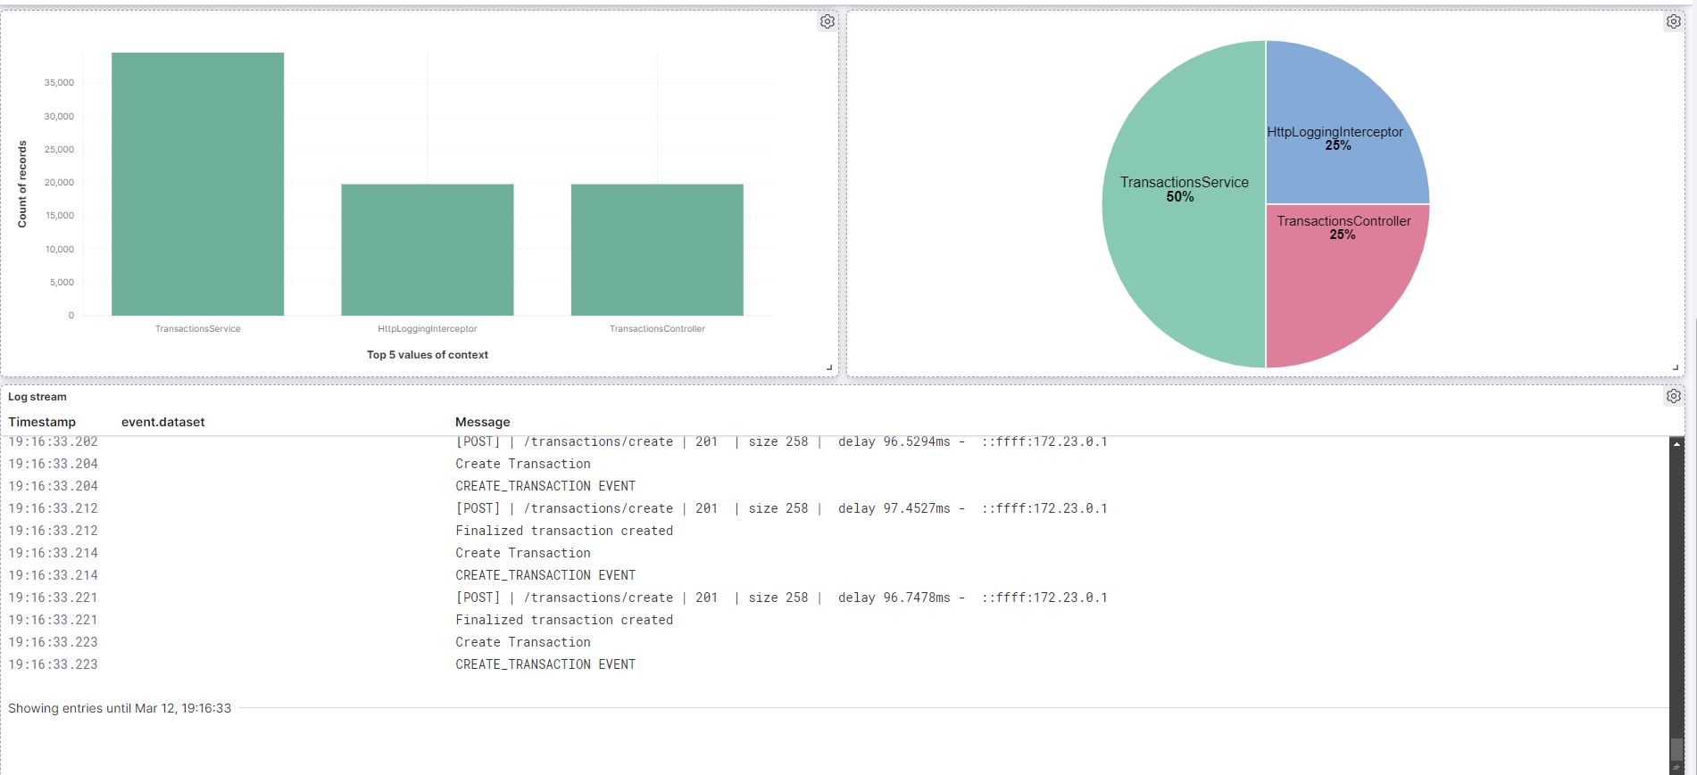Click the Timestamp column header
Screen dimensions: 1697x775
point(42,422)
